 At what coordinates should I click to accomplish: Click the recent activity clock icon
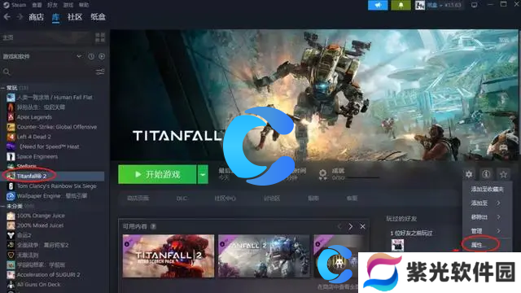tap(91, 56)
